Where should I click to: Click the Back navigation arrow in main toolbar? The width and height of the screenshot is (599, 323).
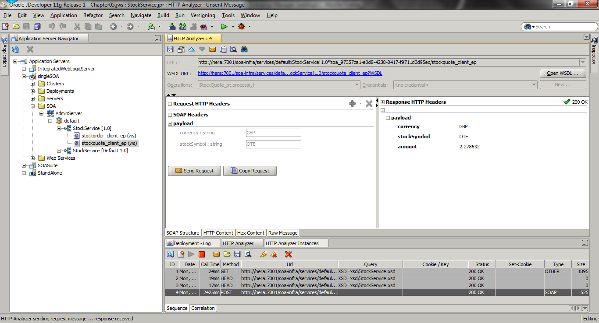pyautogui.click(x=113, y=27)
